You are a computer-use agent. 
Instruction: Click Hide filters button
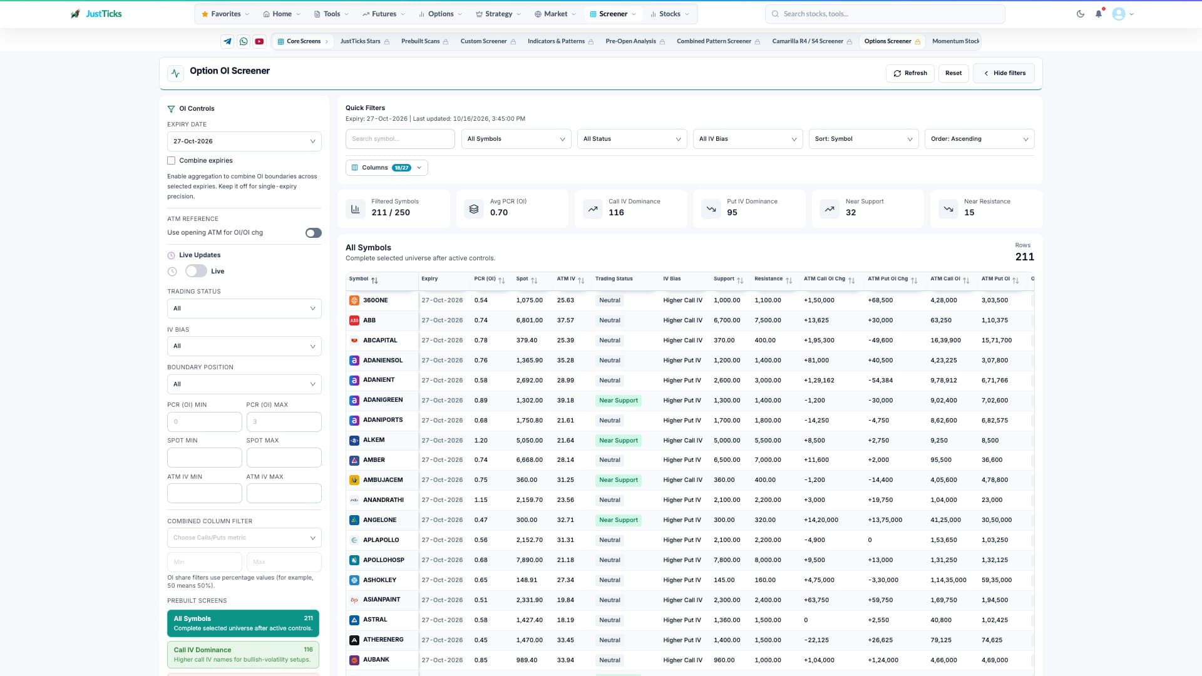1004,73
